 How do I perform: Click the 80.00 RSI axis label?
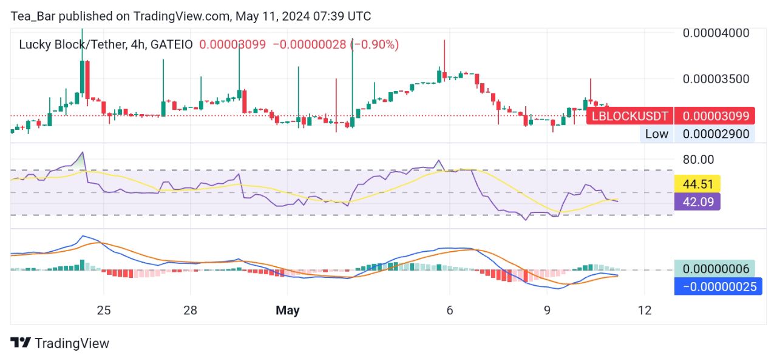point(699,160)
